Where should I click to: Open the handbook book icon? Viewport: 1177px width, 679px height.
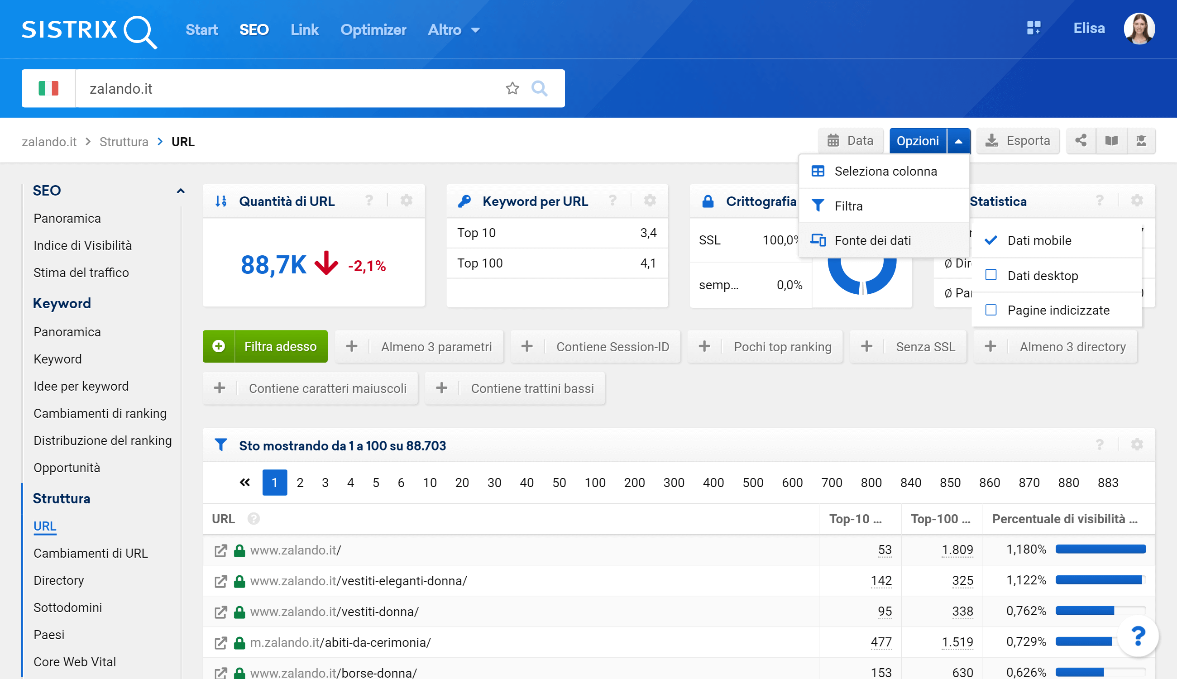tap(1111, 140)
